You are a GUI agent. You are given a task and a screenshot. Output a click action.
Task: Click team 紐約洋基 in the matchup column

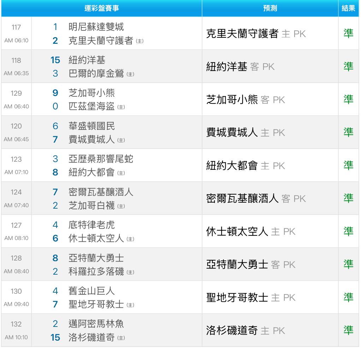(x=87, y=60)
